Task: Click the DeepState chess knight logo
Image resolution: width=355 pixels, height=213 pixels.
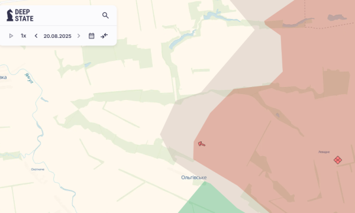Action: (x=9, y=15)
